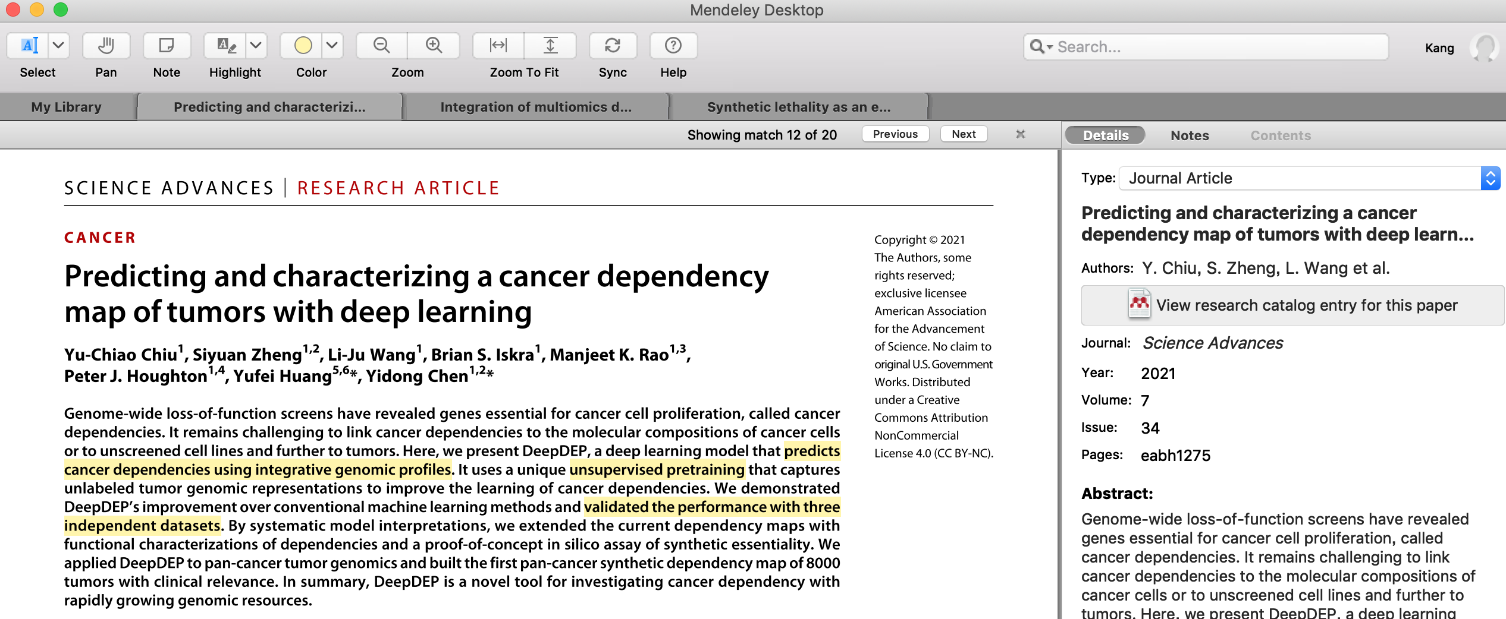This screenshot has width=1506, height=619.
Task: Select the text Select tool
Action: pos(28,46)
